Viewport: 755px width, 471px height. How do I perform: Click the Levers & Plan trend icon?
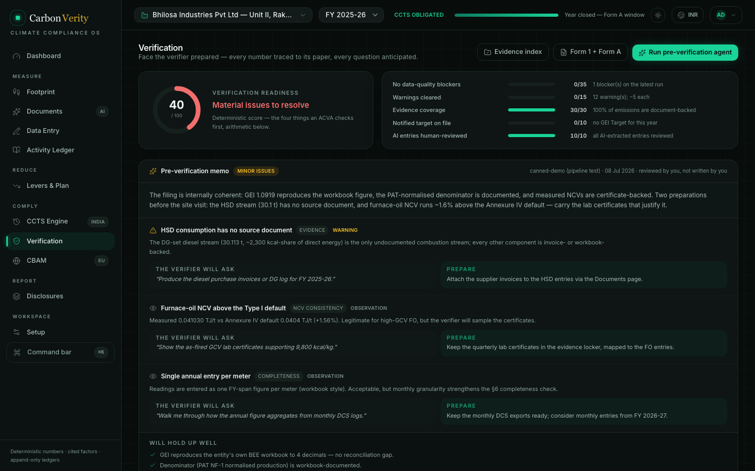16,186
